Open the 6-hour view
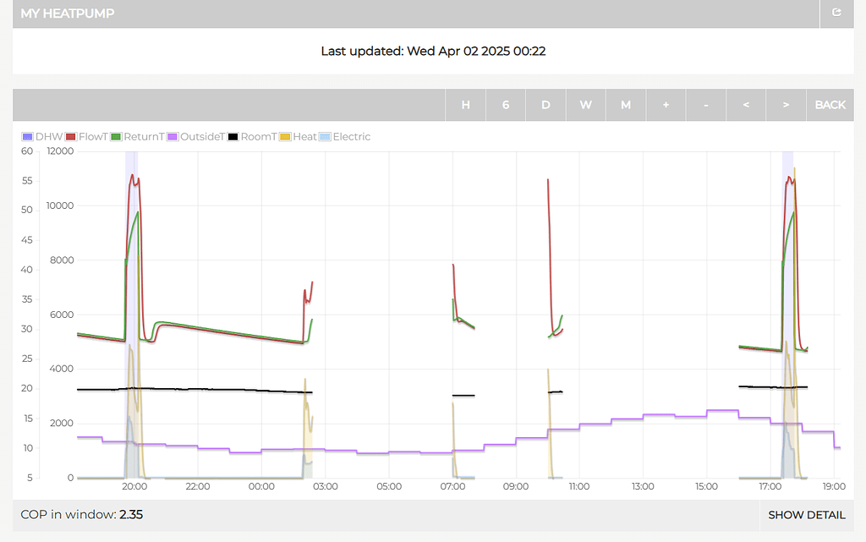Viewport: 866px width, 542px height. [x=506, y=105]
